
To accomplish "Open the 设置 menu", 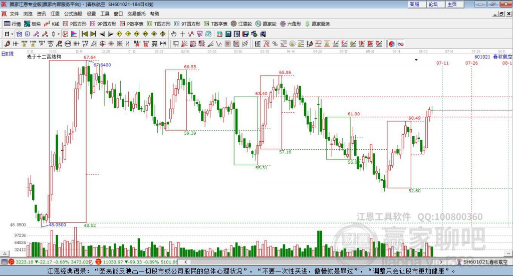I will coord(91,14).
